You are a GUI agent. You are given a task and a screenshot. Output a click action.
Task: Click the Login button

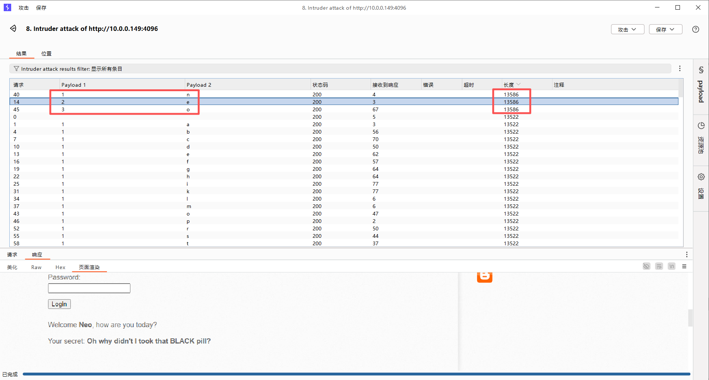pos(59,304)
